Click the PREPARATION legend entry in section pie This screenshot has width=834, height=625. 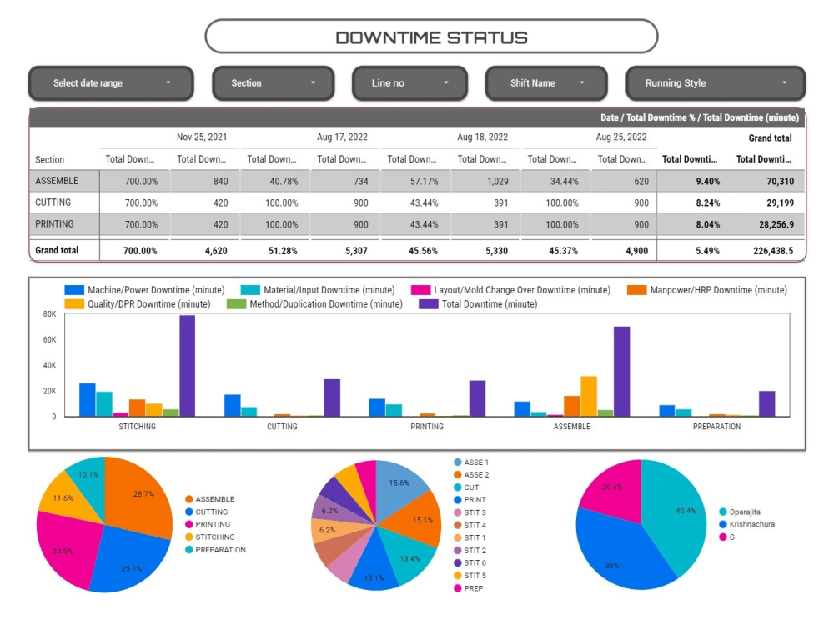215,550
